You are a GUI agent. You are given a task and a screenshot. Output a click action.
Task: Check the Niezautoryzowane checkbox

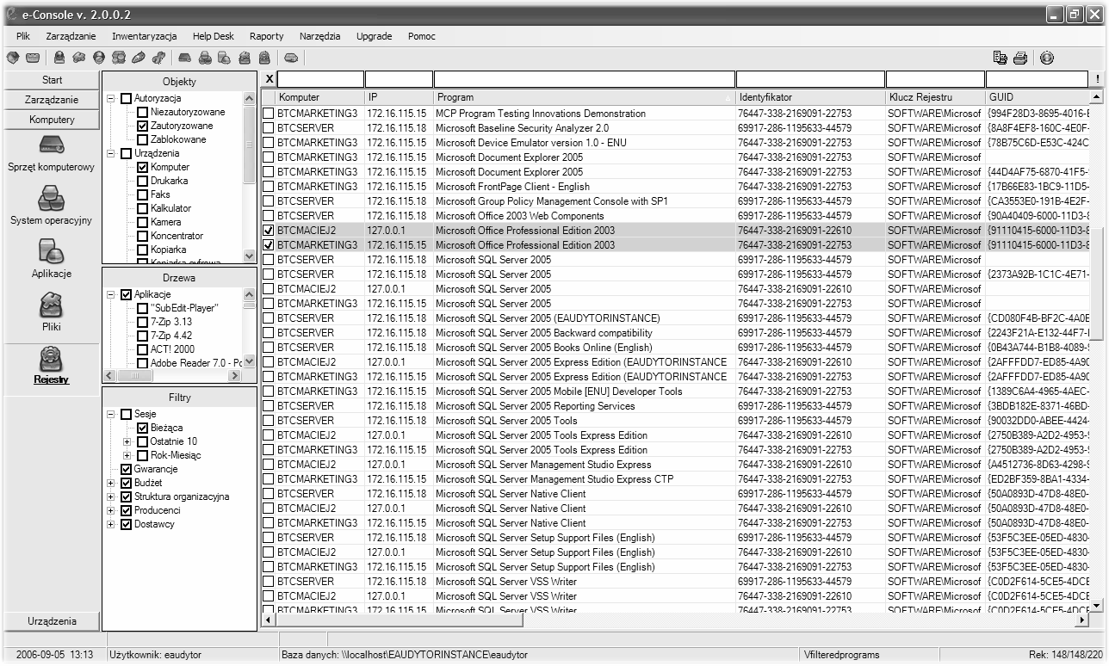pos(143,112)
